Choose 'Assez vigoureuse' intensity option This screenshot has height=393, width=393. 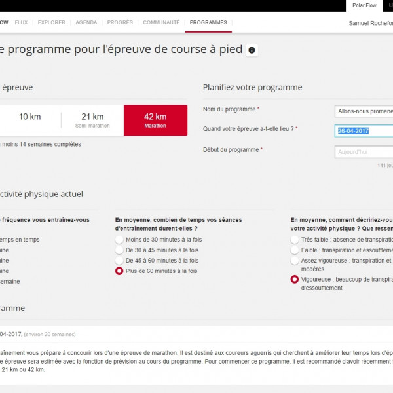[x=295, y=261]
